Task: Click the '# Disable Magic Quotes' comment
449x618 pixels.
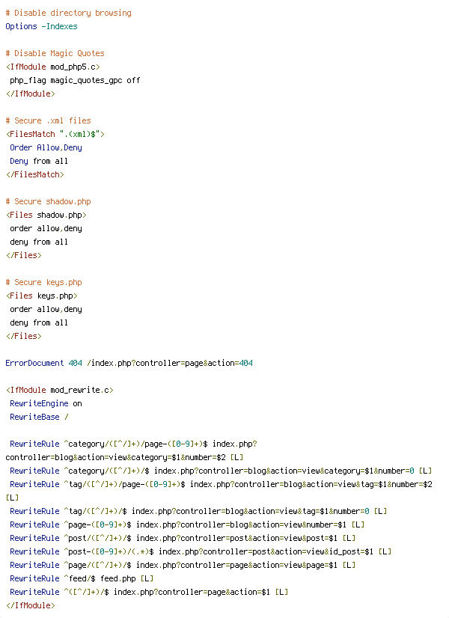Action: click(55, 53)
